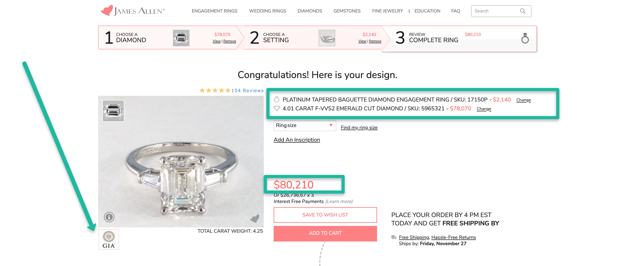634x266 pixels.
Task: Click the search magnifying glass icon
Action: pyautogui.click(x=523, y=11)
